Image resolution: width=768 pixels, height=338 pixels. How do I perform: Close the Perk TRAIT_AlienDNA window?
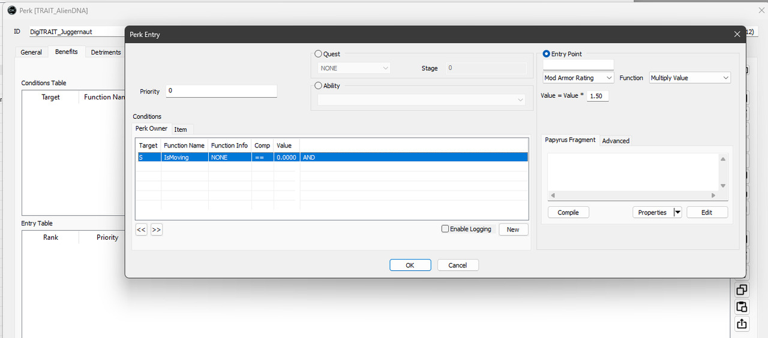pyautogui.click(x=761, y=10)
